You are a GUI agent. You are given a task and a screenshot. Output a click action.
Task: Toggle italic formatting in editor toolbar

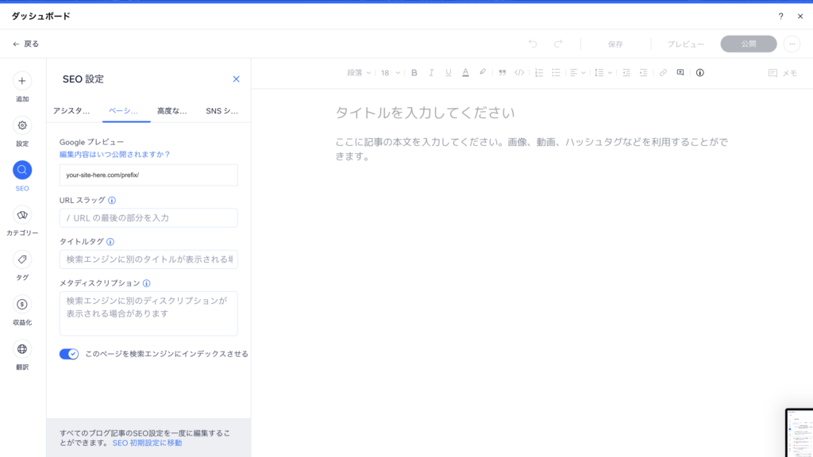[431, 73]
